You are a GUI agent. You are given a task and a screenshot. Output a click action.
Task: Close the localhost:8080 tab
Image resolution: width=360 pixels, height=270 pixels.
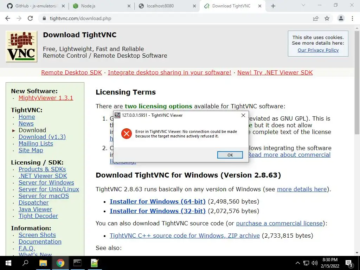(x=194, y=6)
